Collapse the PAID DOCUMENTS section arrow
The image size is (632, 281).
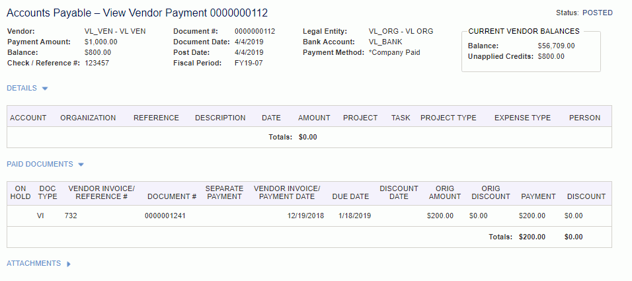[81, 165]
